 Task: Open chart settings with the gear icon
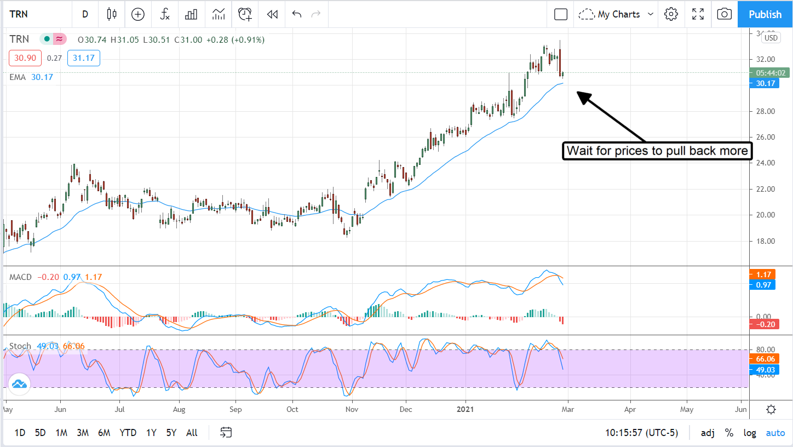[671, 14]
